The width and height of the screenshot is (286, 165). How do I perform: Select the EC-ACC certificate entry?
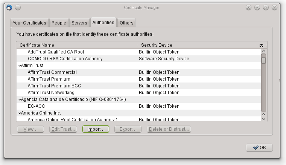tap(36, 106)
